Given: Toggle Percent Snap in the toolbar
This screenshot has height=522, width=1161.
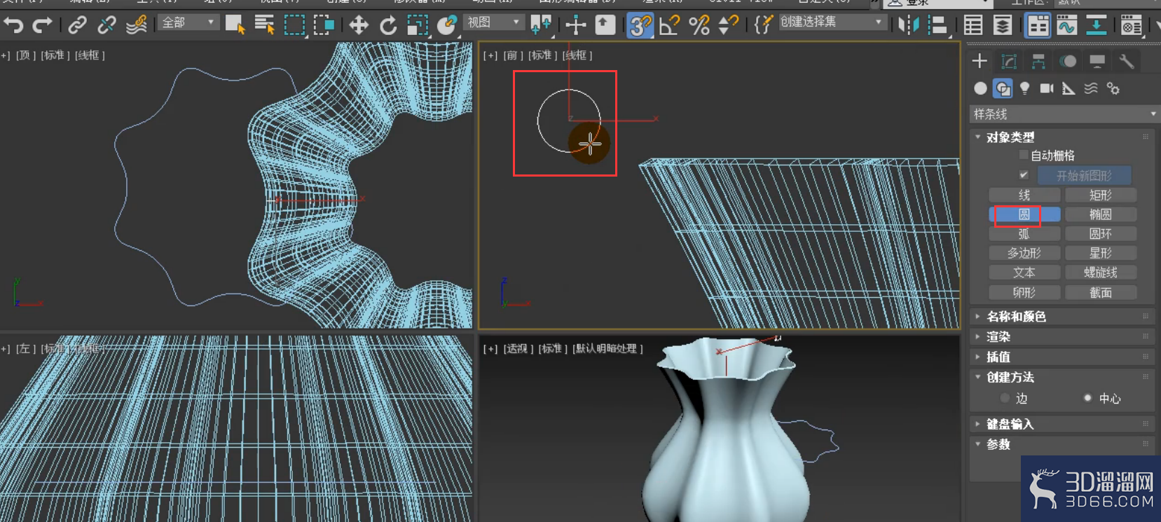Looking at the screenshot, I should point(699,25).
